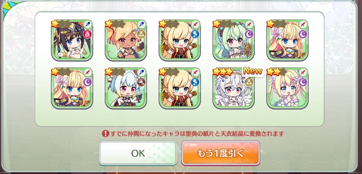Click moon element icon on green-haired card
This screenshot has height=174, width=362.
(x=249, y=34)
